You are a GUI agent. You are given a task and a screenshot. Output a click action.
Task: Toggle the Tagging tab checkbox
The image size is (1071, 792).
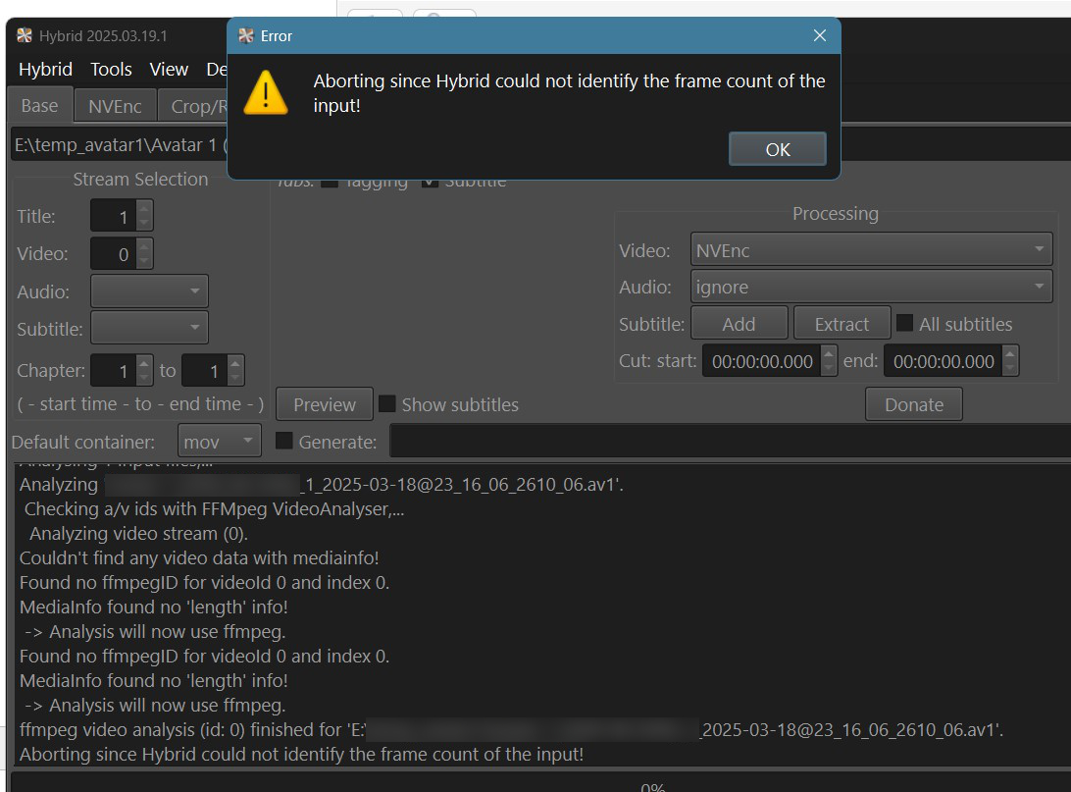coord(330,183)
